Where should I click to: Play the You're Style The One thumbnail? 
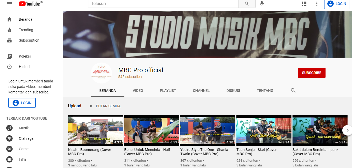click(208, 130)
